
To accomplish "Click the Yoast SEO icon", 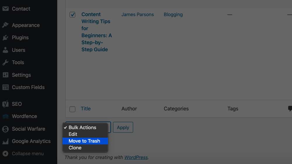I will tap(5, 104).
